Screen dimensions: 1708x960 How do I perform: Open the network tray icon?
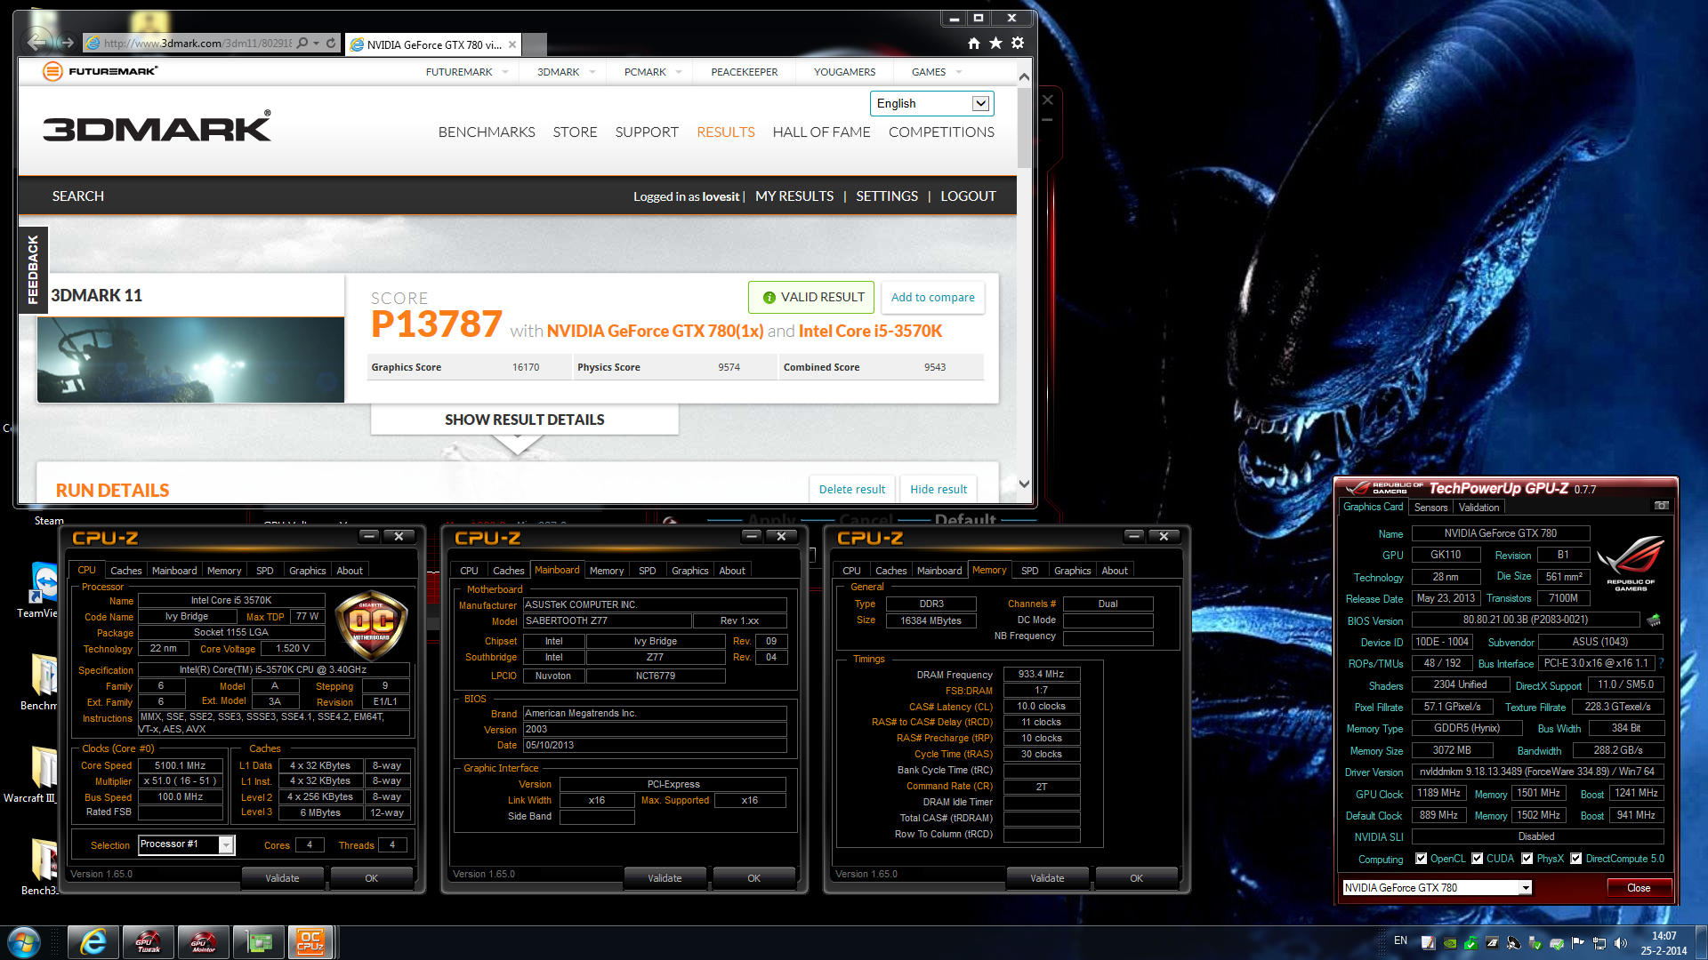click(1599, 943)
